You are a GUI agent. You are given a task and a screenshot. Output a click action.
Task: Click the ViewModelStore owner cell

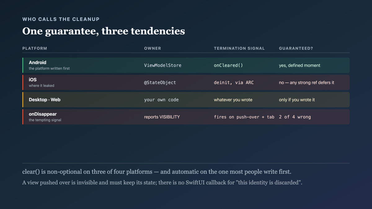[x=163, y=65]
